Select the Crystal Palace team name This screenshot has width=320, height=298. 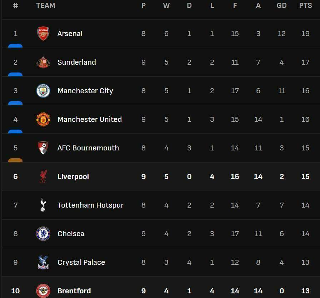click(x=81, y=262)
